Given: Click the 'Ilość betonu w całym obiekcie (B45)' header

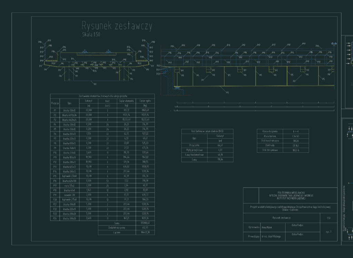Looking at the screenshot, I should click(x=207, y=131).
